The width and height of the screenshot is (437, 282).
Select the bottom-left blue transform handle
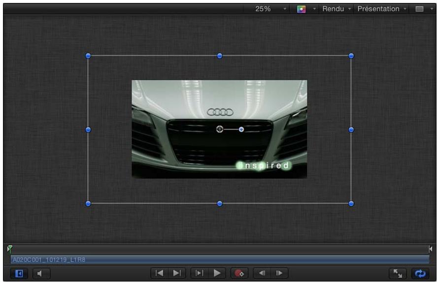(x=88, y=203)
